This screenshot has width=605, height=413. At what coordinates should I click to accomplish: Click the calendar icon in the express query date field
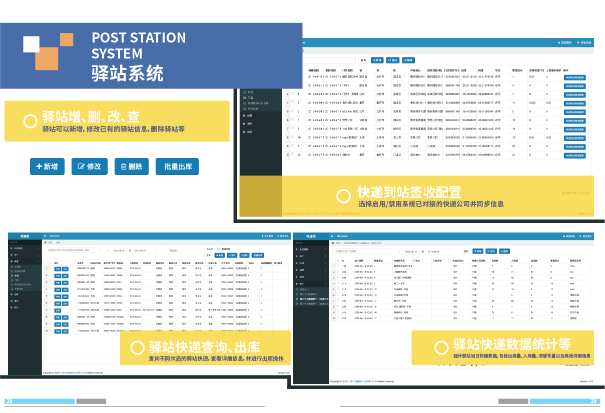(108, 250)
